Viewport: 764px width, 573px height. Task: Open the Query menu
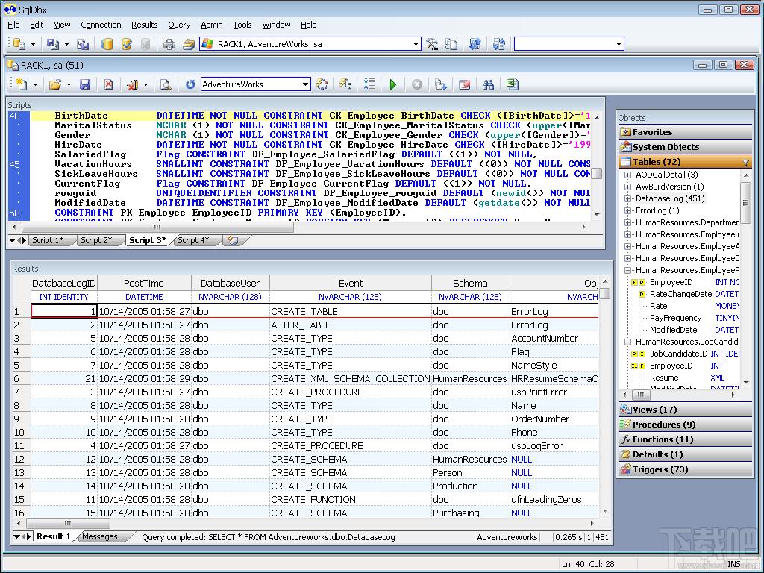pos(179,25)
